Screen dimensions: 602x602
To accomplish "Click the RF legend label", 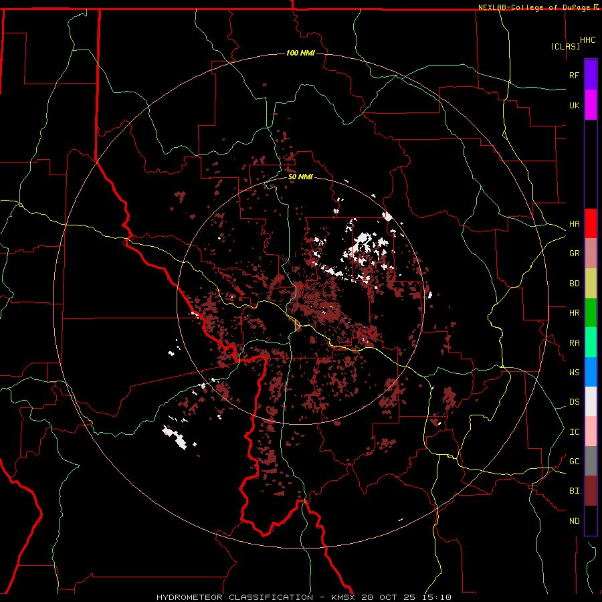I will coord(574,75).
